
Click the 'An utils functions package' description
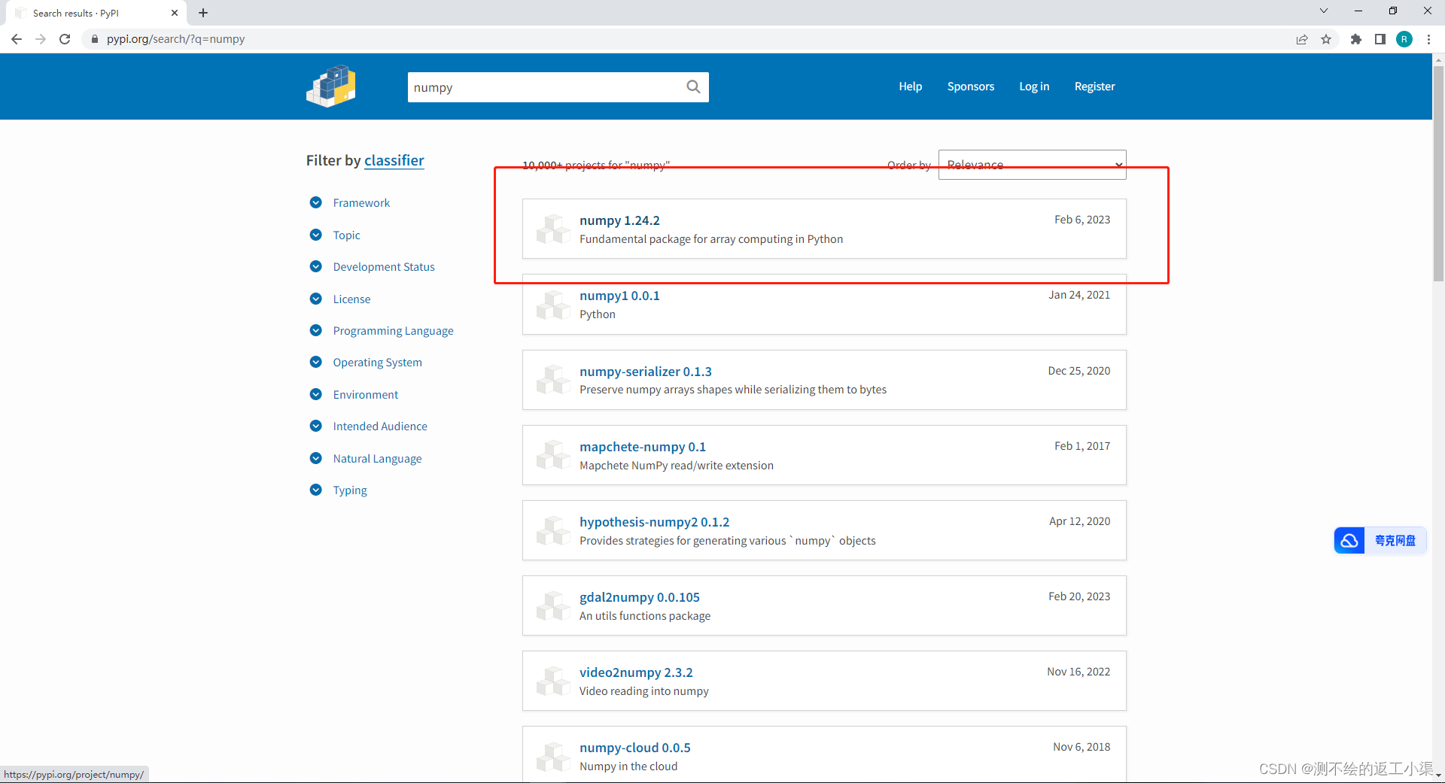645,616
